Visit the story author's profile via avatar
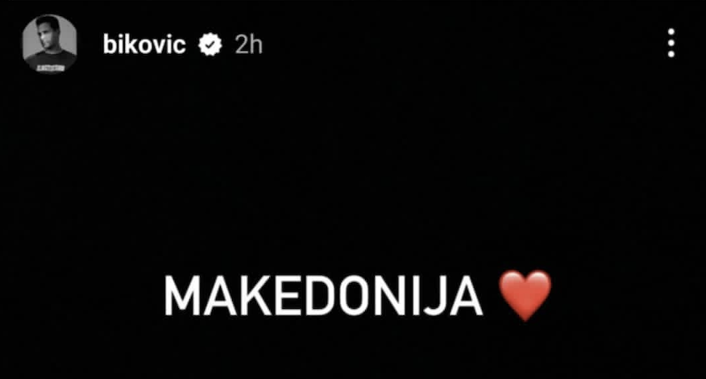The height and width of the screenshot is (379, 706). pyautogui.click(x=49, y=44)
